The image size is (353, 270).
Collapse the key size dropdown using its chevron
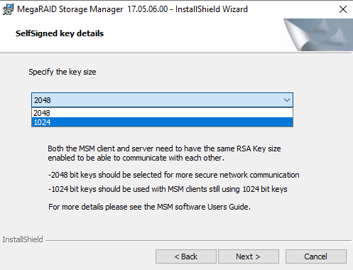pyautogui.click(x=287, y=100)
